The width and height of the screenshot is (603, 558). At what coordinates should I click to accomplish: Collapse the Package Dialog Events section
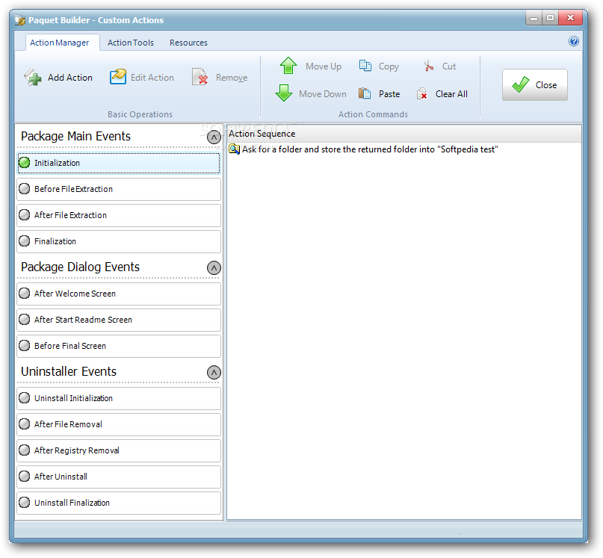tap(214, 267)
